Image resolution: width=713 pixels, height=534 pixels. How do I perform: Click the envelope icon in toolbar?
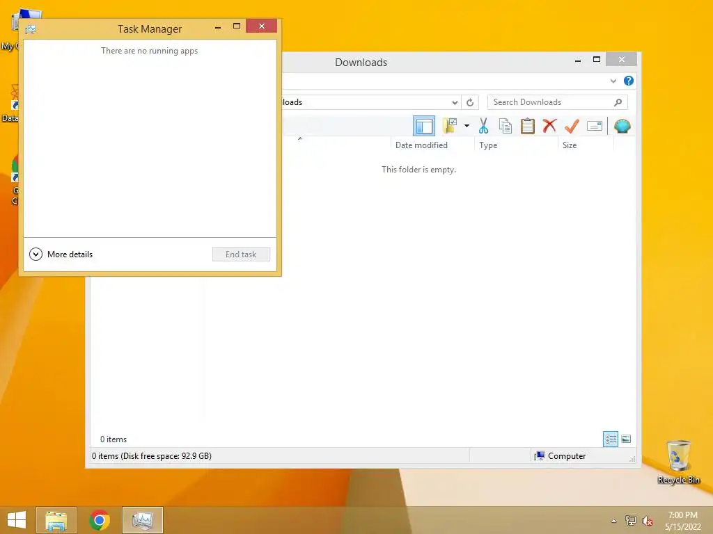point(595,126)
